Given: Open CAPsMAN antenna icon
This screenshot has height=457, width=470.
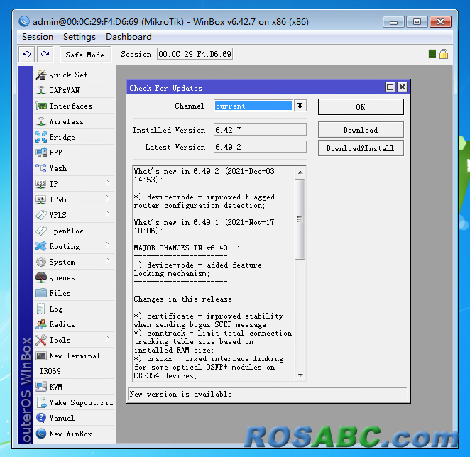Looking at the screenshot, I should point(41,90).
